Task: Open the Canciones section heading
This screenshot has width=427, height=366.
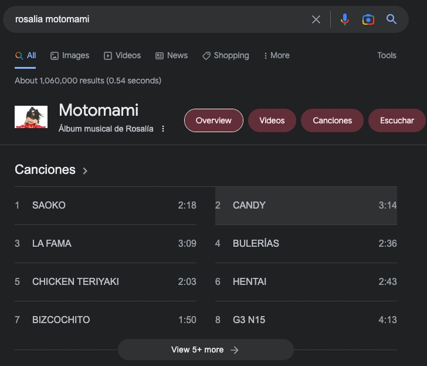Action: [45, 170]
